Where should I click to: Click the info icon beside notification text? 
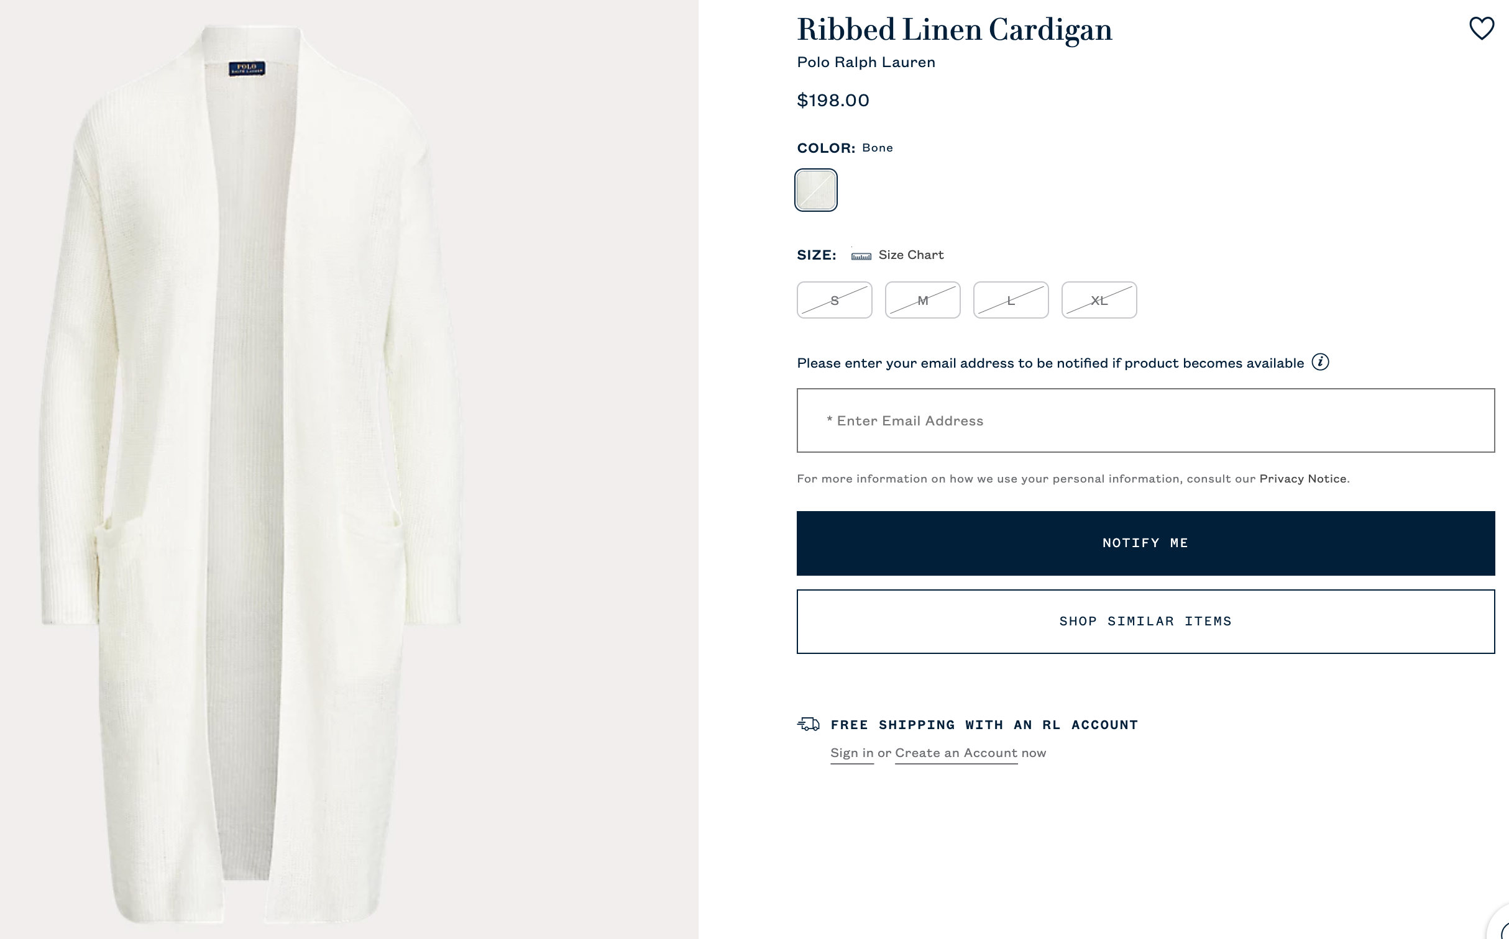pyautogui.click(x=1320, y=362)
